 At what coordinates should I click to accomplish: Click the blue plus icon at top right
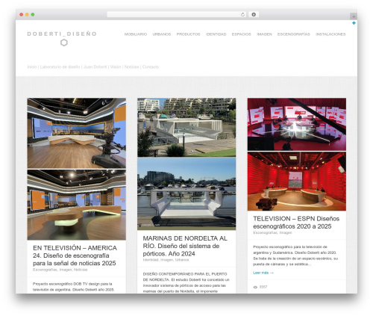pos(354,23)
